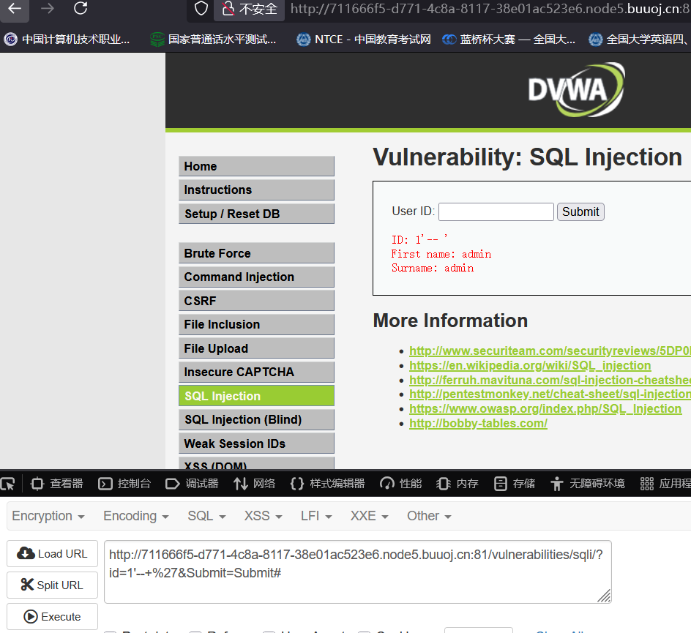691x633 pixels.
Task: Open the ferruh.mavituna.com cheatsheet link
Action: (x=550, y=380)
